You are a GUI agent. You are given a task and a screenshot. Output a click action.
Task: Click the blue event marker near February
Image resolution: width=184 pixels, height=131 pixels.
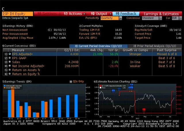coord(113,91)
